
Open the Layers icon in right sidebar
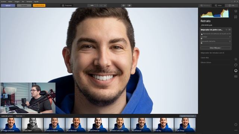pyautogui.click(x=236, y=11)
